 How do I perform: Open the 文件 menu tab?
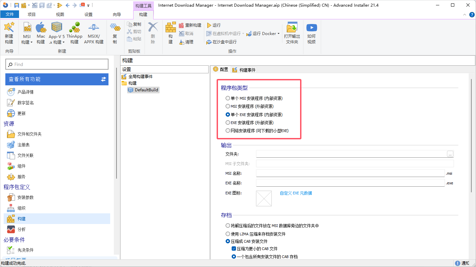point(10,14)
